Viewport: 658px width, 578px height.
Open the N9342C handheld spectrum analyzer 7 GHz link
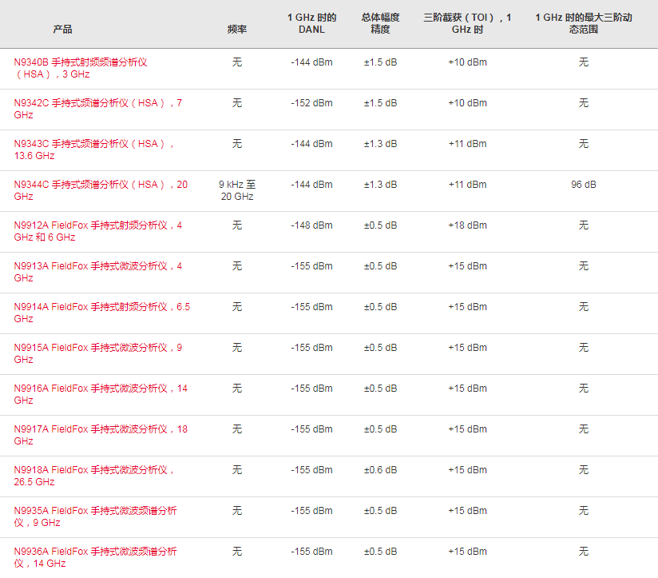pyautogui.click(x=97, y=109)
